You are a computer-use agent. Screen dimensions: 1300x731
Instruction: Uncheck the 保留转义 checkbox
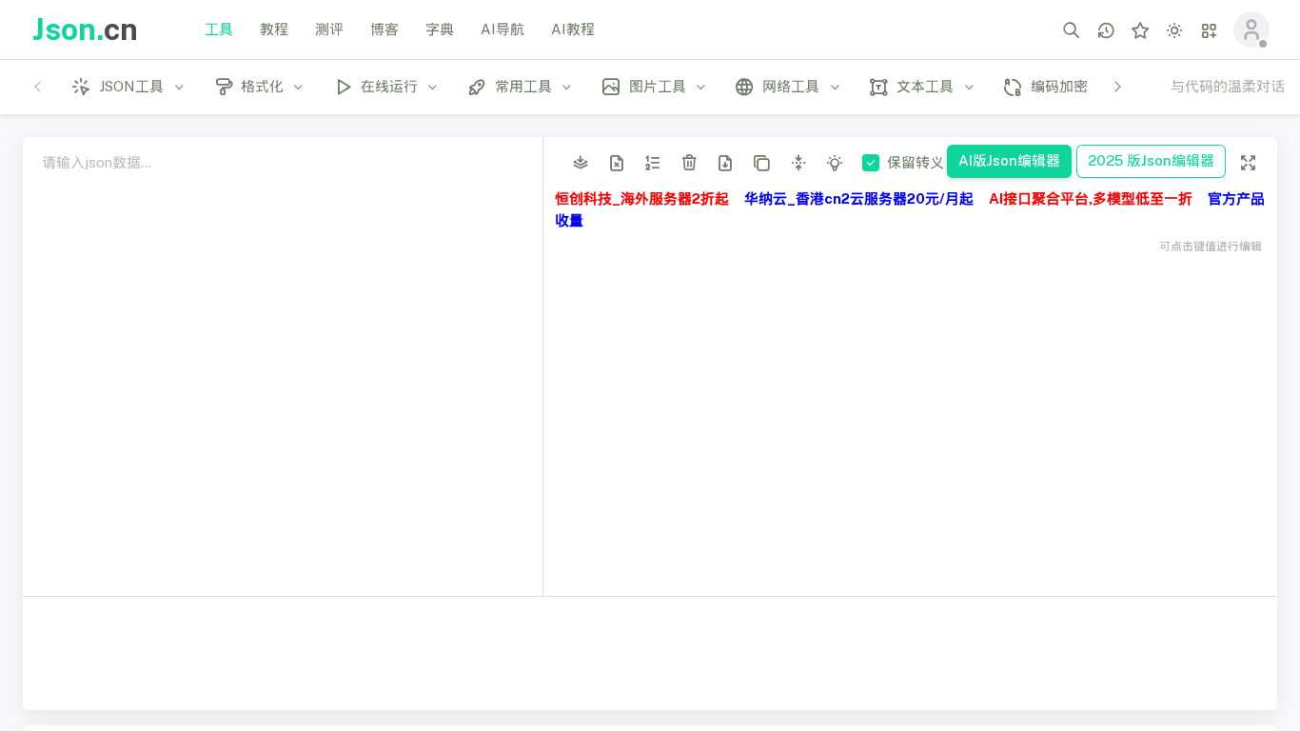[871, 163]
